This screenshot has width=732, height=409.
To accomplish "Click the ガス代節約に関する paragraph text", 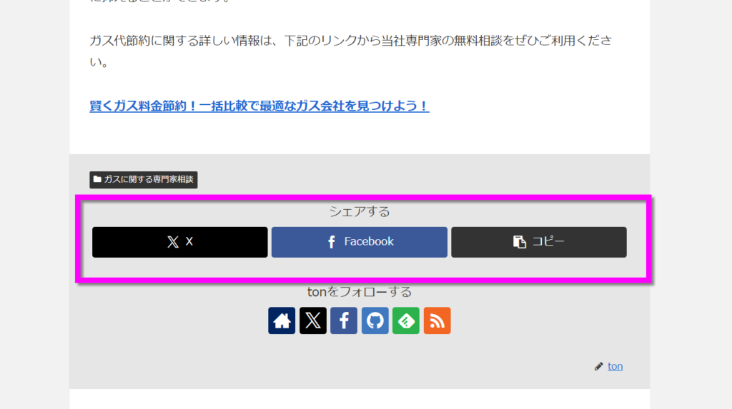I will tap(350, 51).
